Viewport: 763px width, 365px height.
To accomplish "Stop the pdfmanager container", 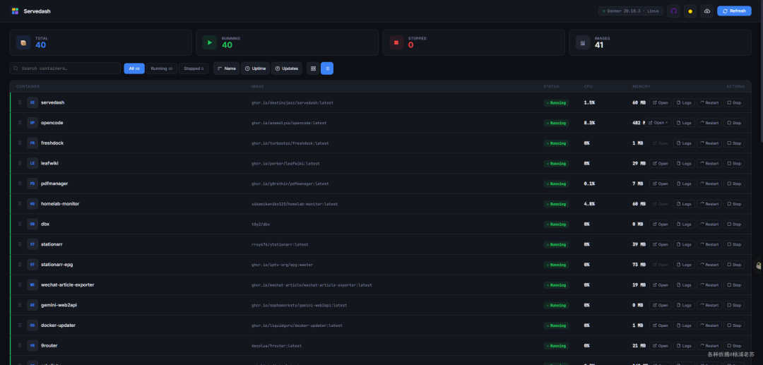I will point(734,184).
